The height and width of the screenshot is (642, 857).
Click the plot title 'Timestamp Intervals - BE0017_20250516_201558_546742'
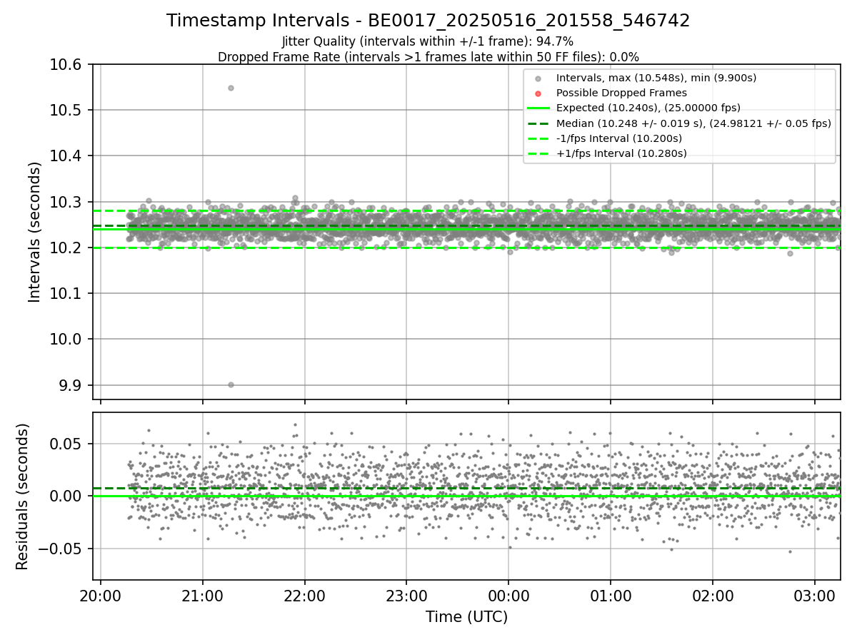[x=428, y=21]
